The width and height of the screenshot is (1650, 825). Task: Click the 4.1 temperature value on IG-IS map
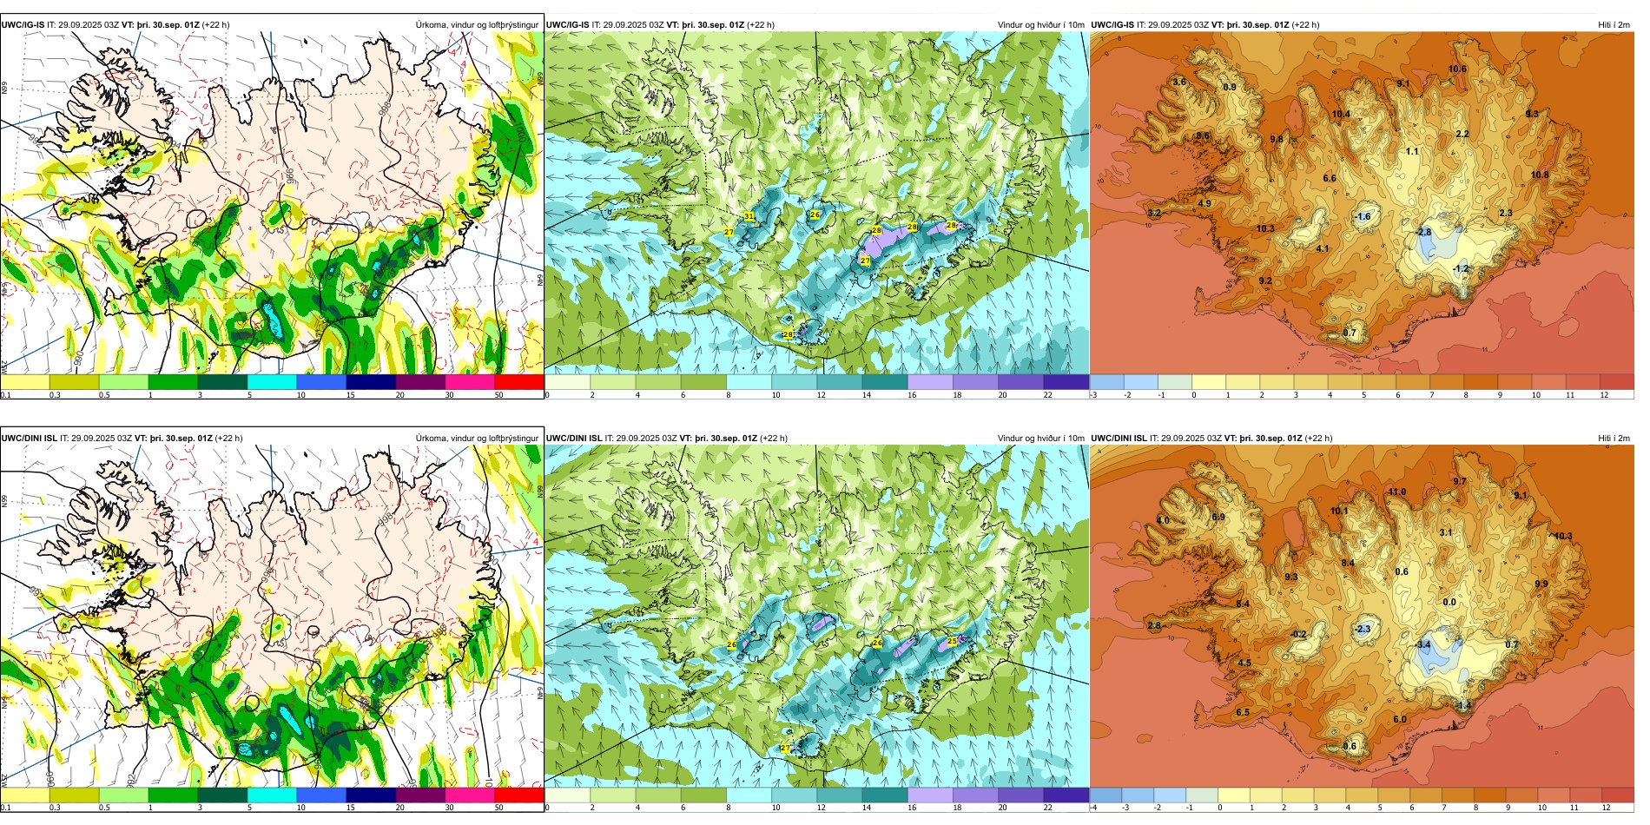coord(1323,248)
